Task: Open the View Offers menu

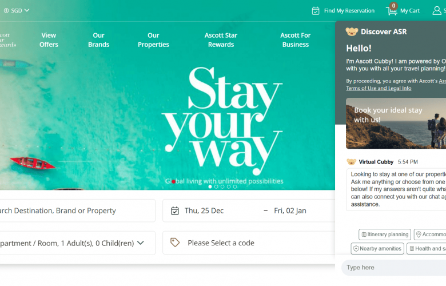Action: [49, 40]
